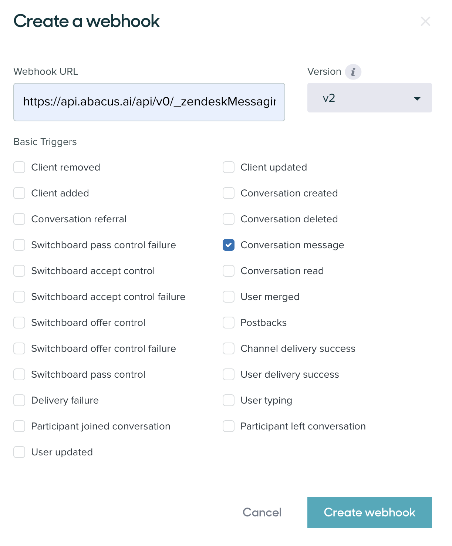Click the Version info icon
The height and width of the screenshot is (546, 452).
[x=354, y=71]
